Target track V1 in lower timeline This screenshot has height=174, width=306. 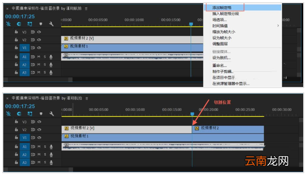tap(24, 138)
